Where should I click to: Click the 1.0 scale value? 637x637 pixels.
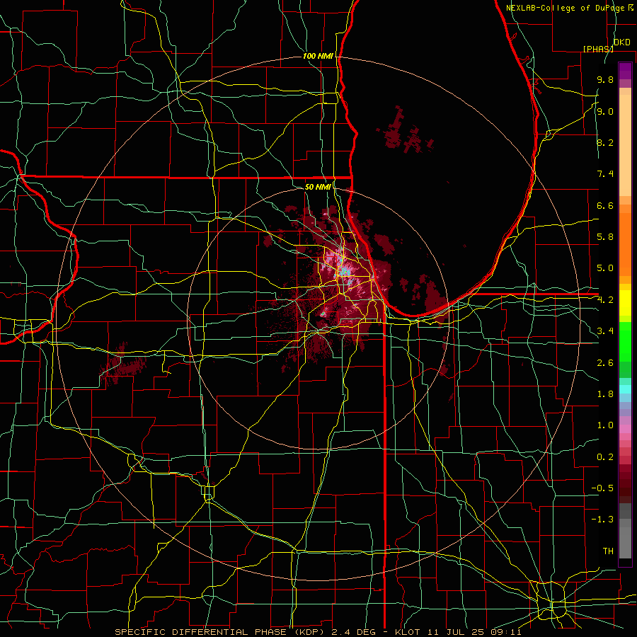pos(605,425)
